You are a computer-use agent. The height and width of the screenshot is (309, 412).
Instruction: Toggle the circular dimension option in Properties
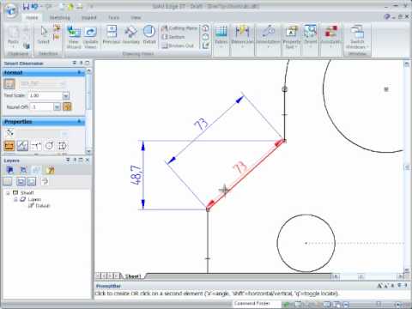click(x=49, y=146)
